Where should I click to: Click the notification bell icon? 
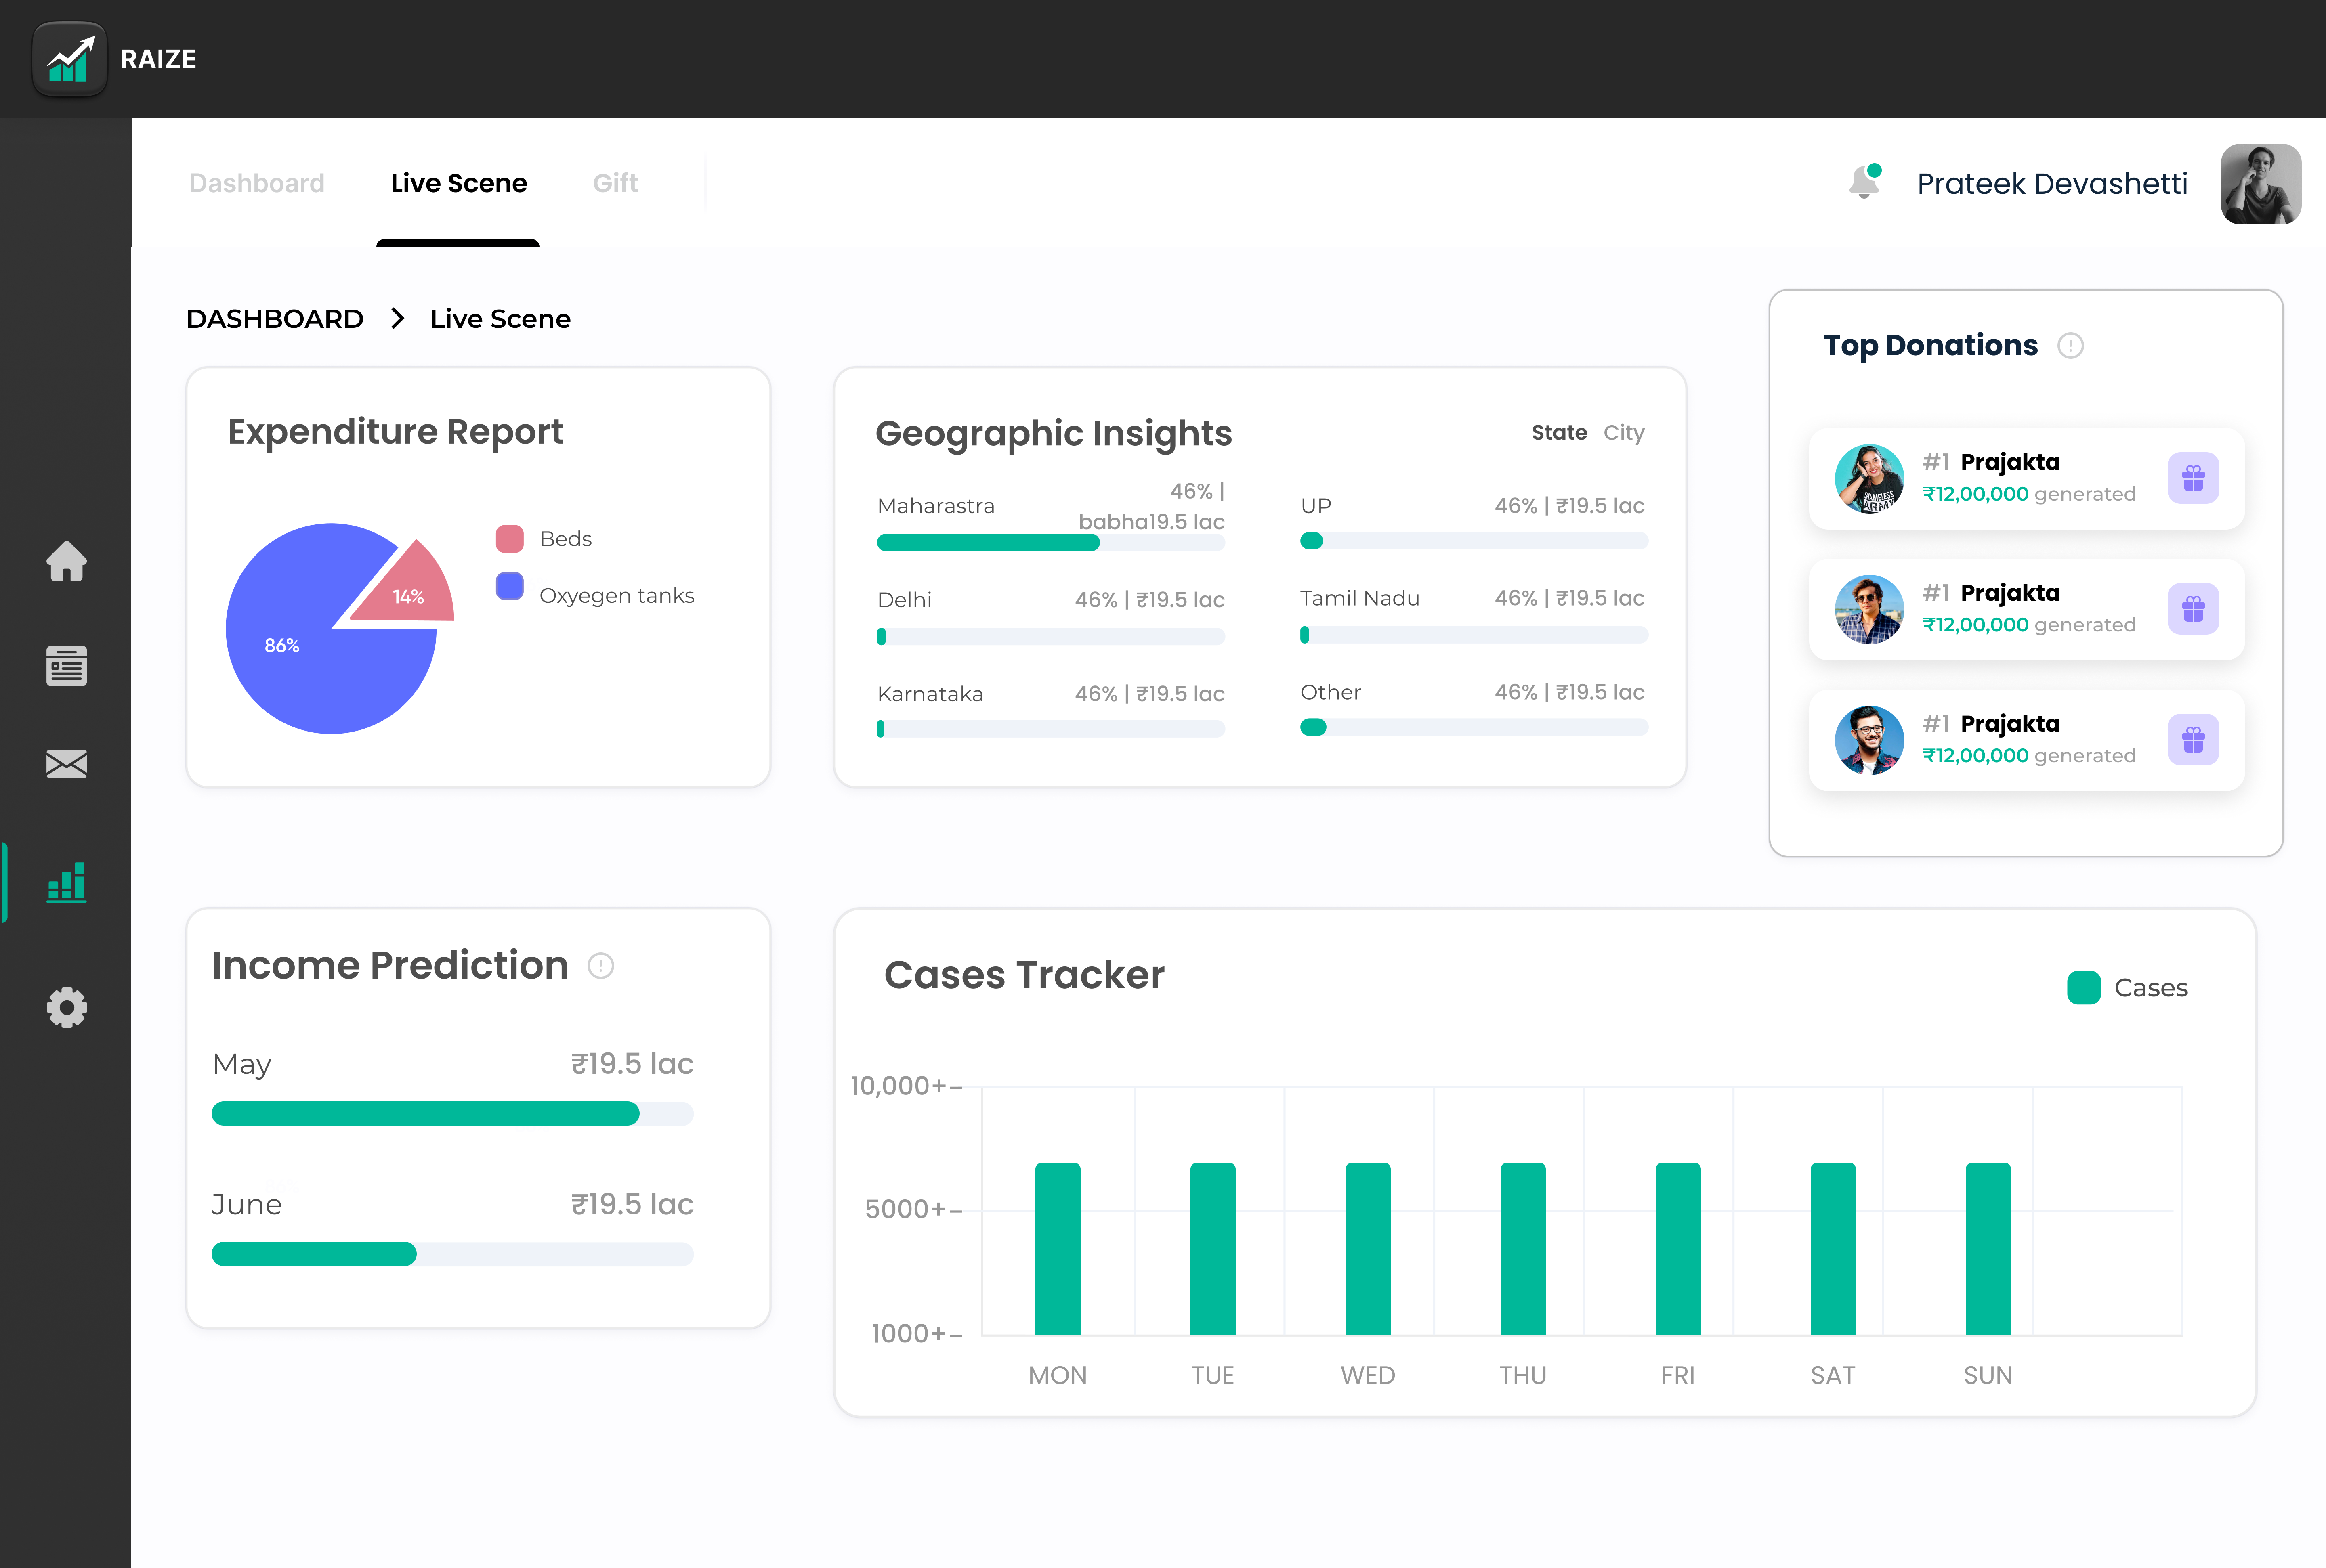click(x=1865, y=182)
